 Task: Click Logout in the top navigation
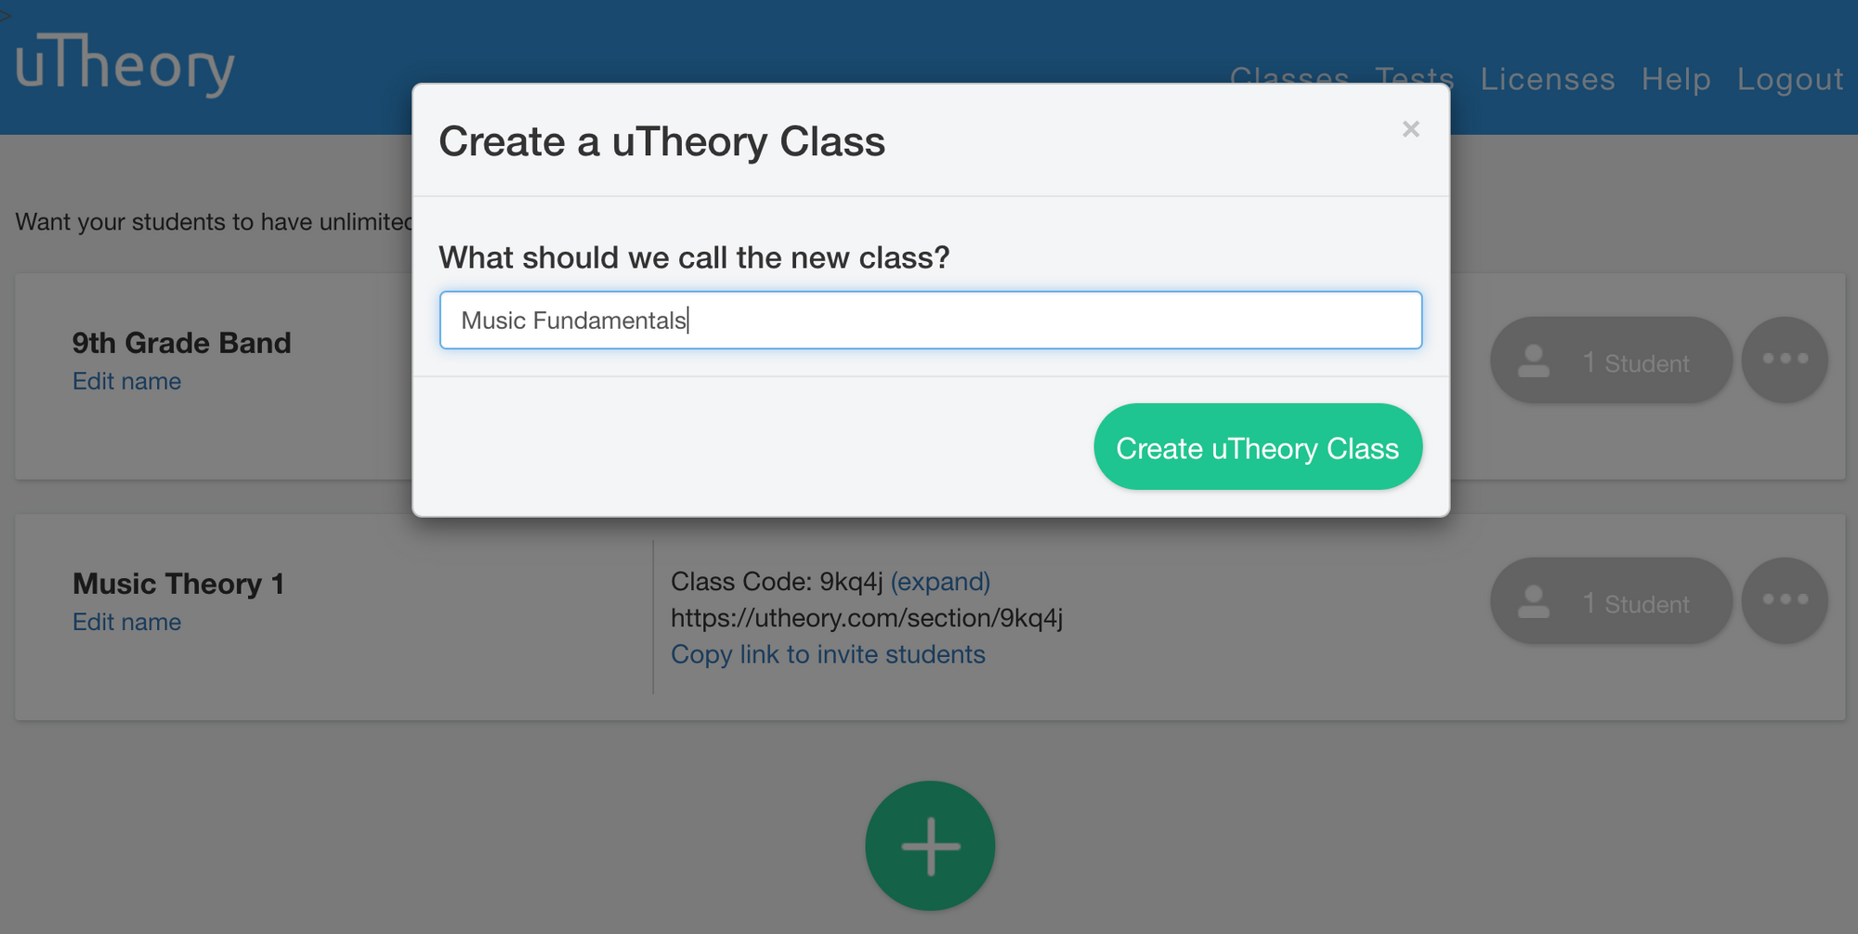click(1790, 79)
